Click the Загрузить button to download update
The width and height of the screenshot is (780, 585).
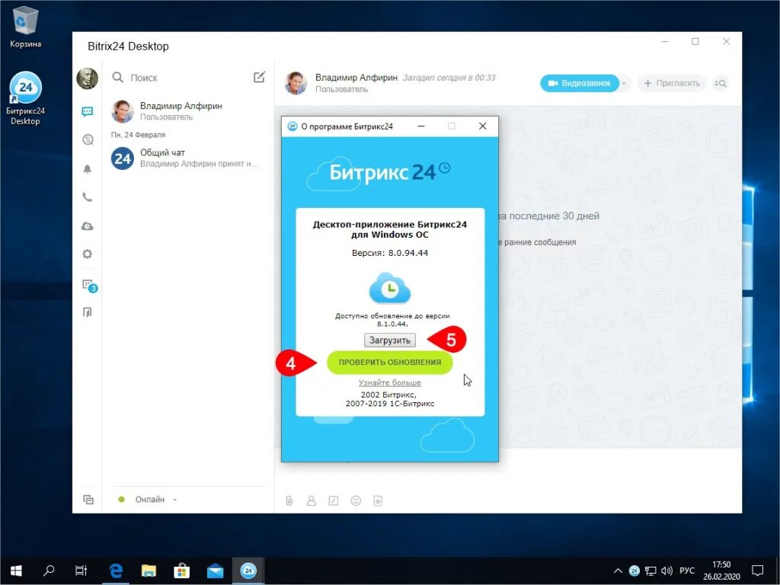tap(389, 340)
